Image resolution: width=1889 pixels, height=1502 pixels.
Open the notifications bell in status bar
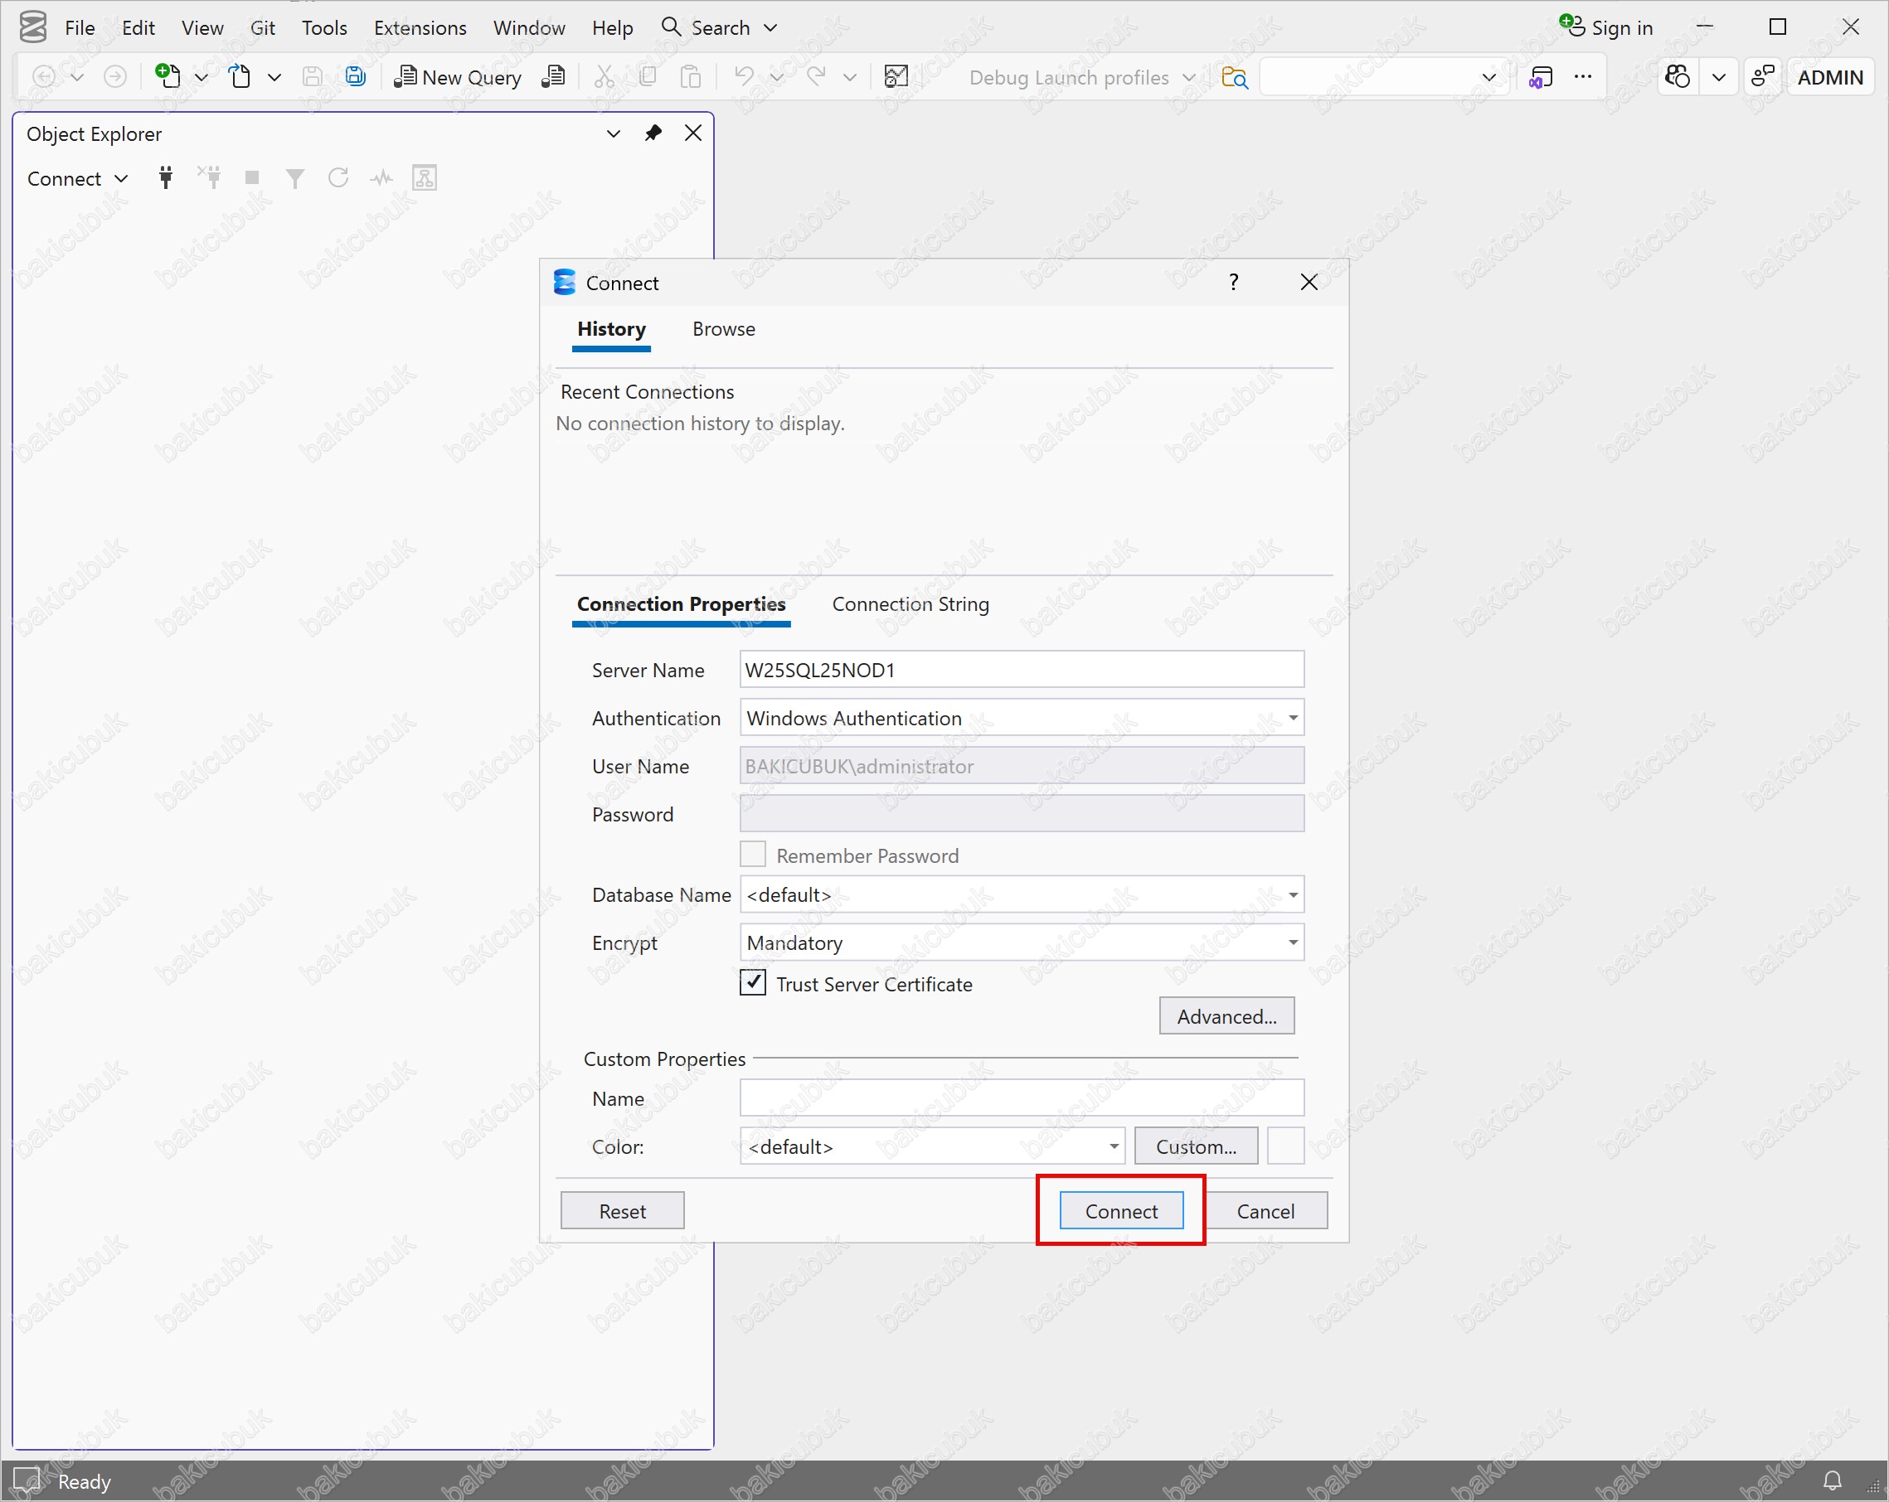[x=1832, y=1481]
